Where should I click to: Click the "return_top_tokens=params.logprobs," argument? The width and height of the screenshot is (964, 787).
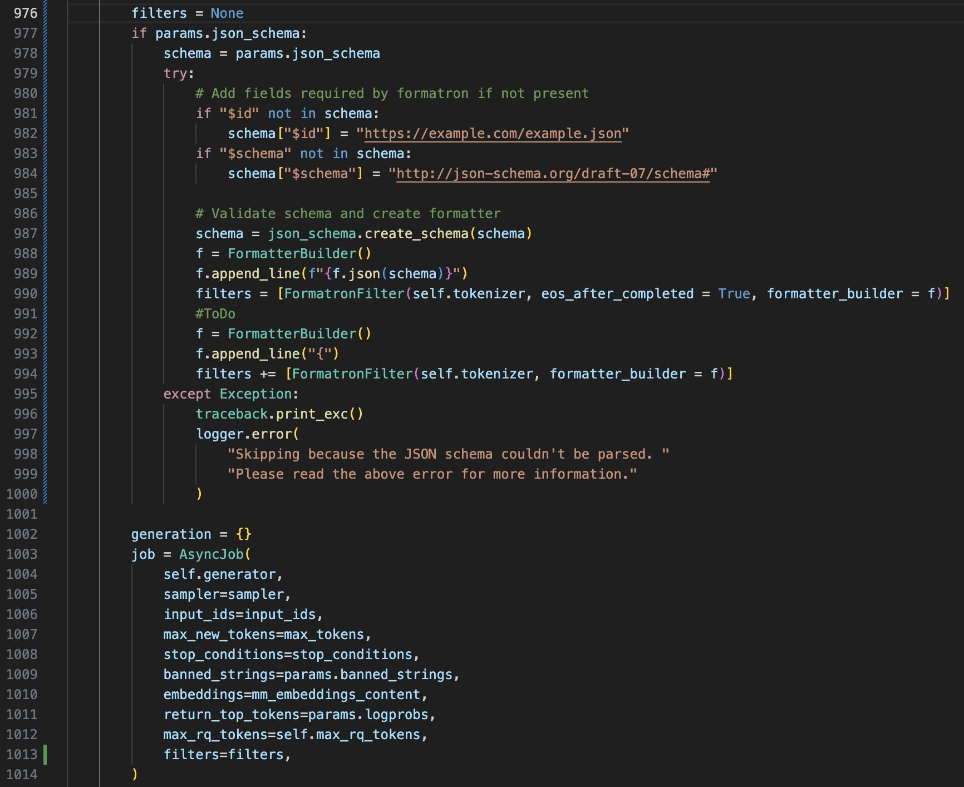pos(299,715)
